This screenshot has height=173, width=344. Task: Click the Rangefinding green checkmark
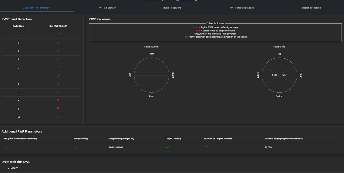[x=76, y=147]
